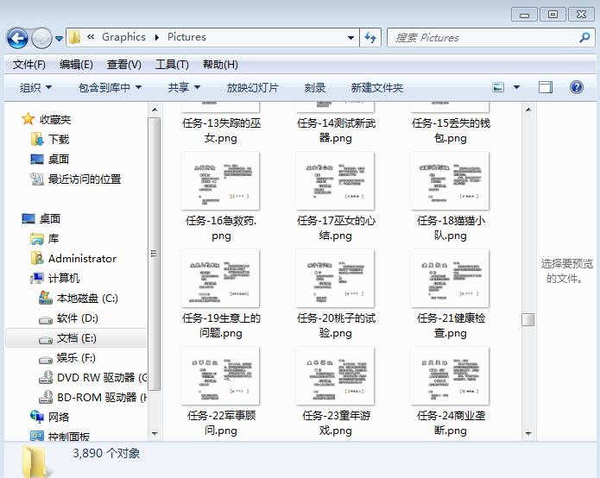
Task: Click Pictures in the address path
Action: (x=186, y=37)
